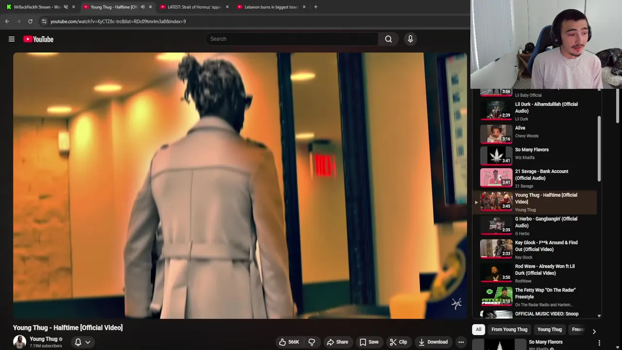
Task: Open a new browser tab with plus
Action: point(315,7)
